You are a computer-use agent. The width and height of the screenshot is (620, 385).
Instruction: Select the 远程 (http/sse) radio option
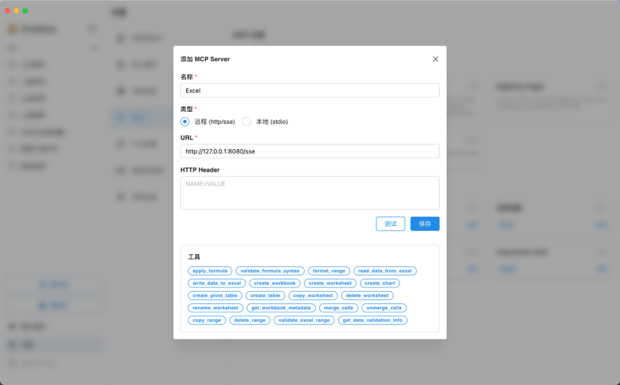coord(185,122)
